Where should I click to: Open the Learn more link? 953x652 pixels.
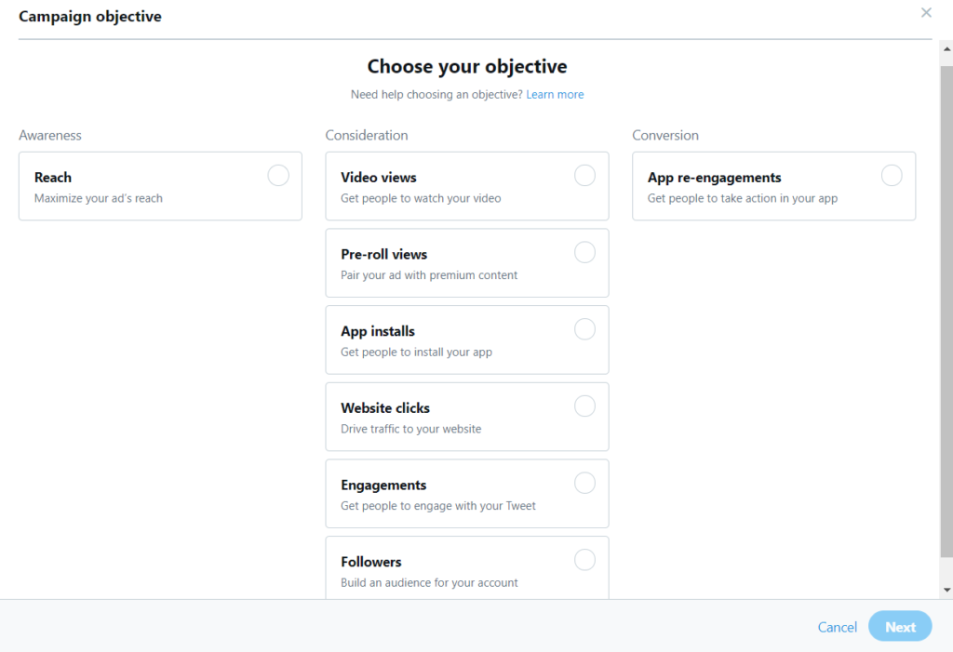pyautogui.click(x=555, y=95)
